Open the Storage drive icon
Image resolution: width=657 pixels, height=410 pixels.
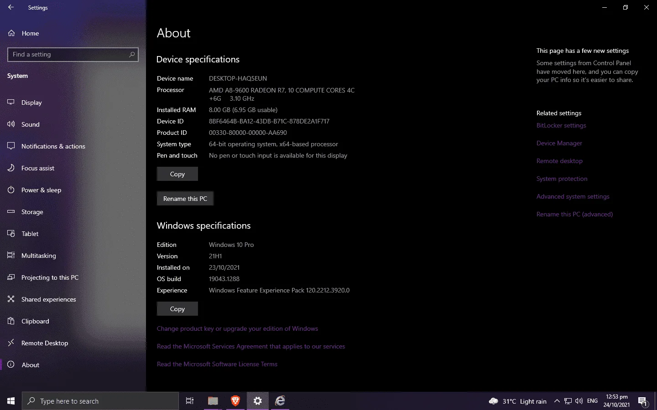pyautogui.click(x=11, y=212)
